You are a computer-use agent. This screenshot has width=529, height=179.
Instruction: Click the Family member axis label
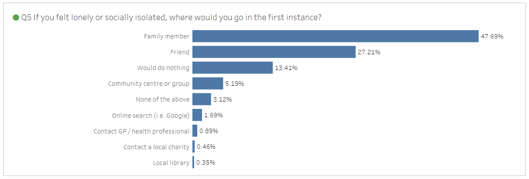[167, 36]
